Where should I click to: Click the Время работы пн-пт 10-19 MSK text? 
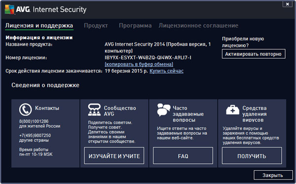[36, 152]
